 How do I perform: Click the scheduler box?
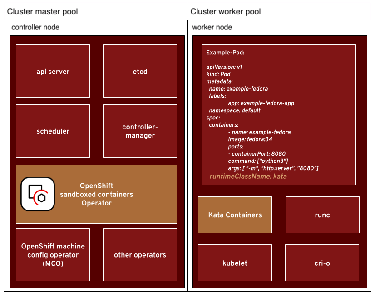[53, 131]
